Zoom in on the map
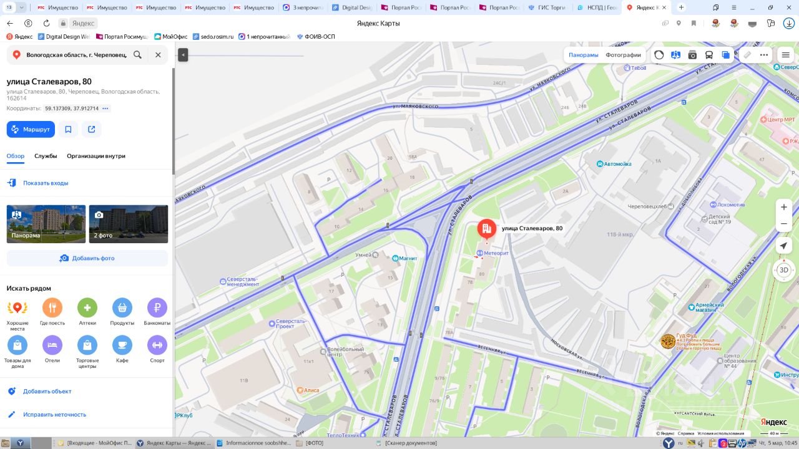The height and width of the screenshot is (449, 799). 784,207
